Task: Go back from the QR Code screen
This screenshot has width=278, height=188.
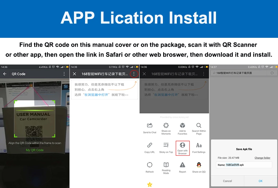Action: tap(5, 74)
